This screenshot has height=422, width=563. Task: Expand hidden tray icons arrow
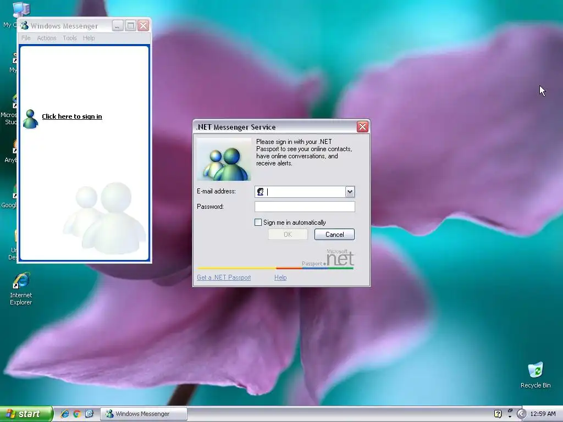click(x=521, y=414)
